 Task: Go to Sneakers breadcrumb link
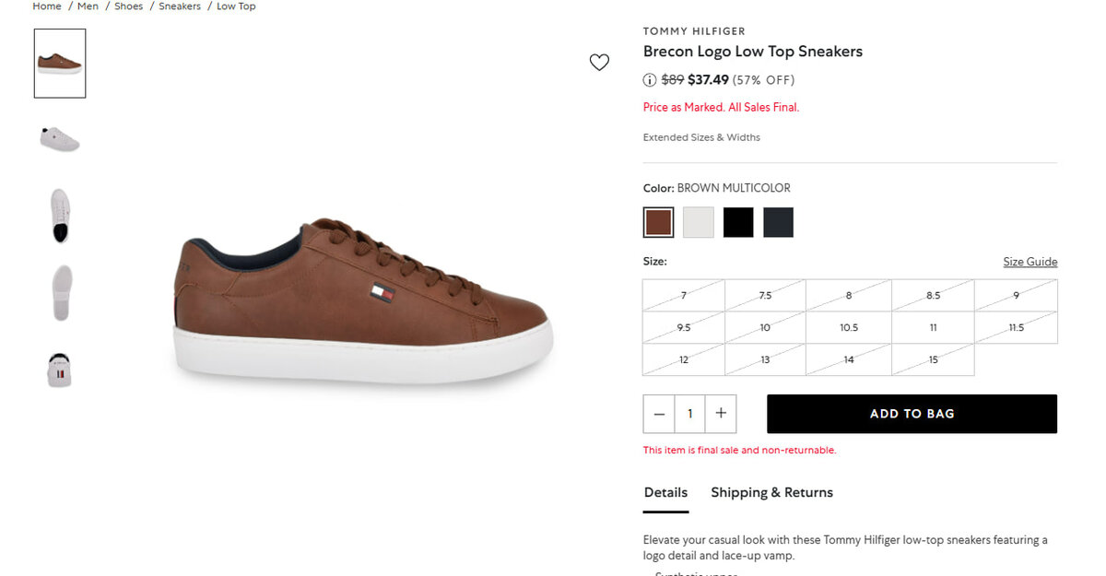click(180, 6)
